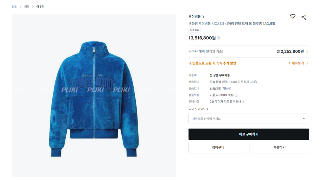Expand the 2월 무이자 카드 할부 안내 notice
Screen dimensions: 327x180
[227, 102]
